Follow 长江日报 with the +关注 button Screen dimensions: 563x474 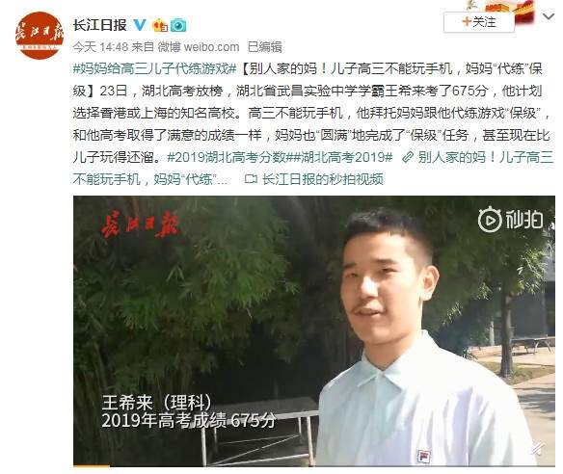[479, 22]
